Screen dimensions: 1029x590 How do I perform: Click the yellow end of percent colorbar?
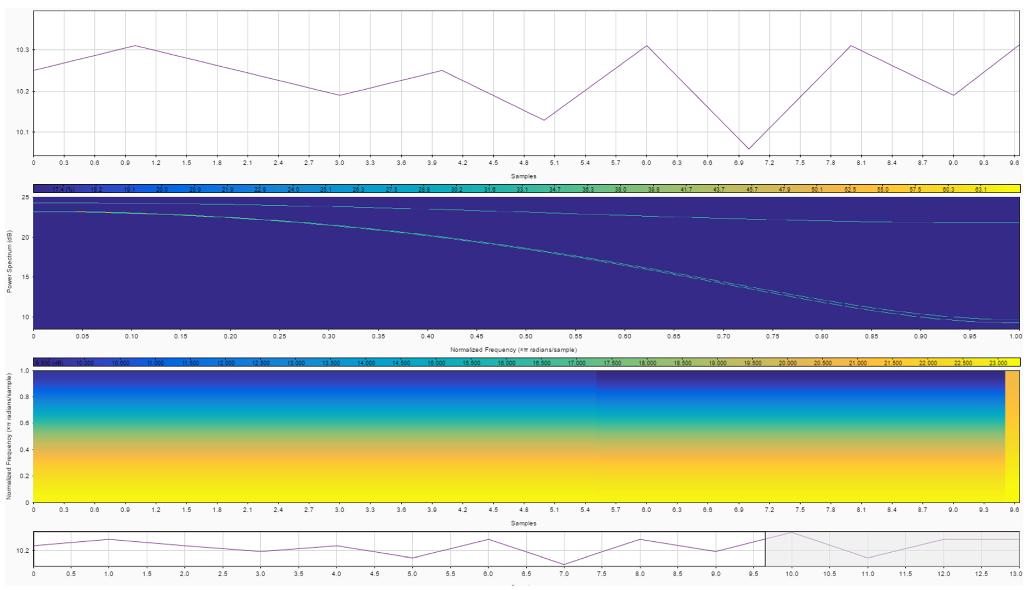(1009, 189)
